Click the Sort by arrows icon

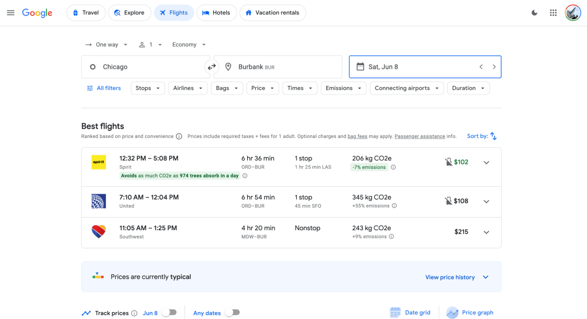pos(494,136)
